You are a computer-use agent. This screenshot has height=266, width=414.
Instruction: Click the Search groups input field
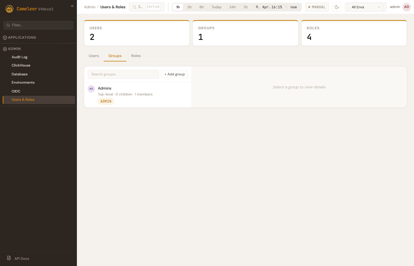click(x=123, y=74)
